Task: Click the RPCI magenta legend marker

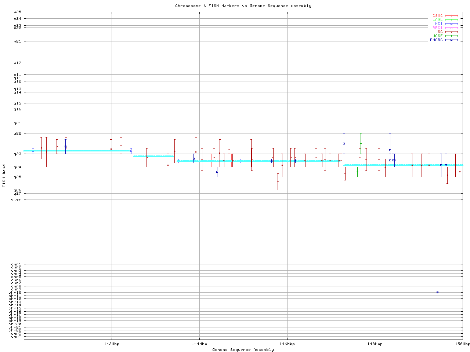Action: tap(451, 28)
